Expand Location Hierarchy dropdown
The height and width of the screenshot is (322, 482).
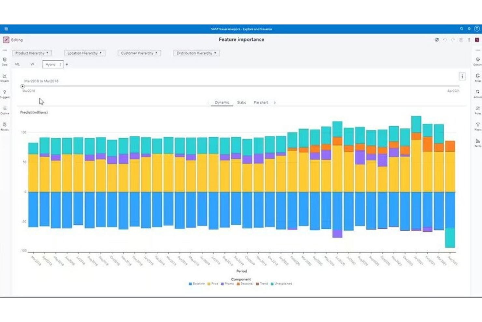point(85,53)
